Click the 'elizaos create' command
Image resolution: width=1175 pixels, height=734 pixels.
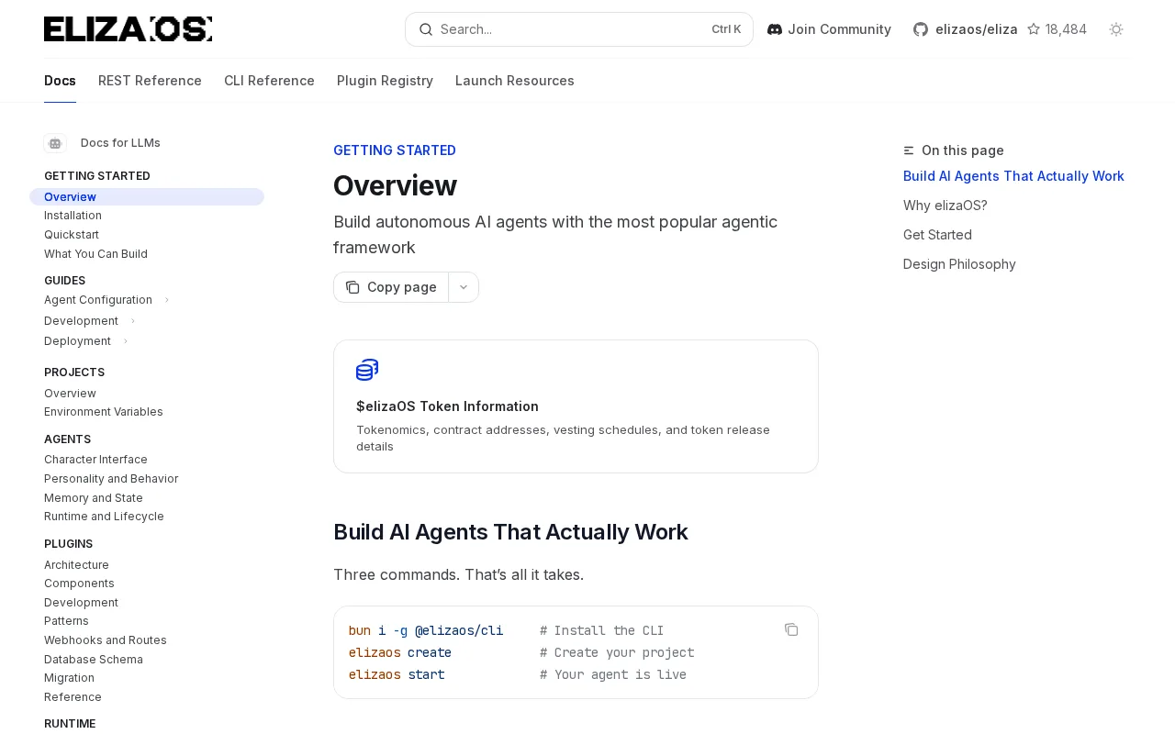tap(400, 652)
